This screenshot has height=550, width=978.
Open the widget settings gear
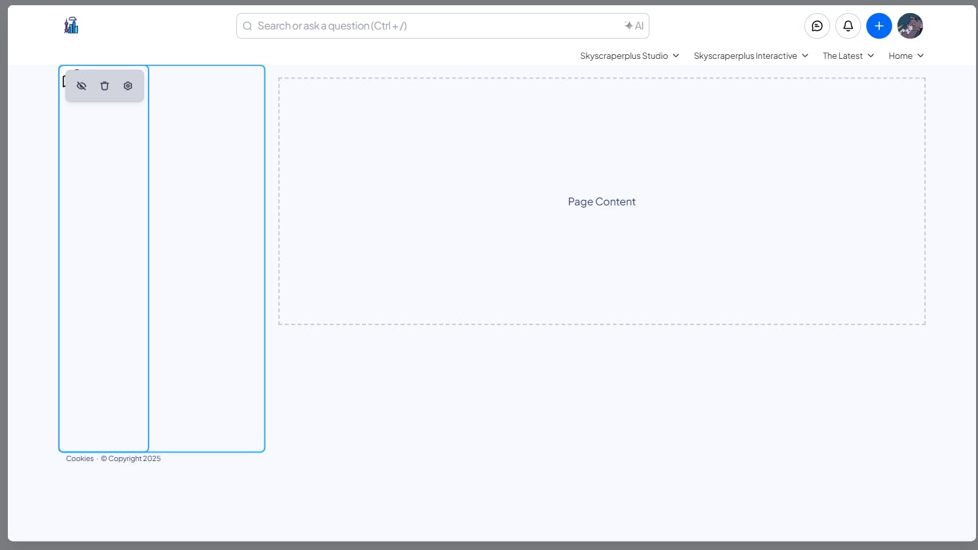(128, 86)
